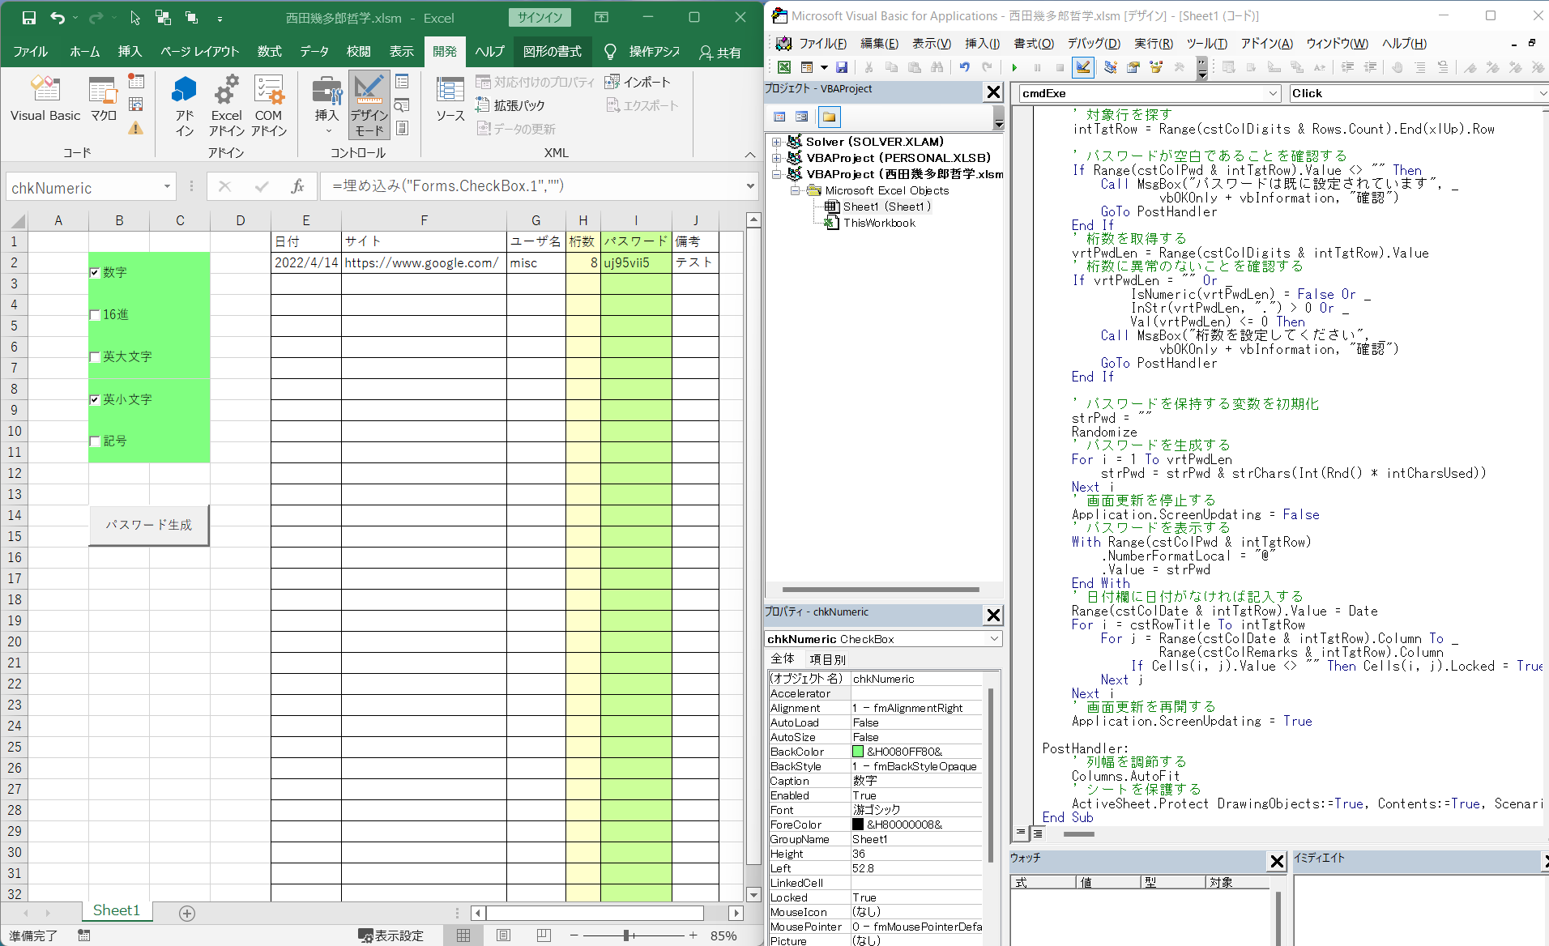Click Toggle Folders icon in project pane
Viewport: 1549px width, 946px height.
pos(829,117)
